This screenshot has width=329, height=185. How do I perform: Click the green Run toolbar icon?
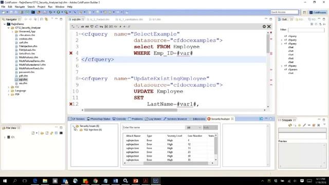click(x=58, y=12)
